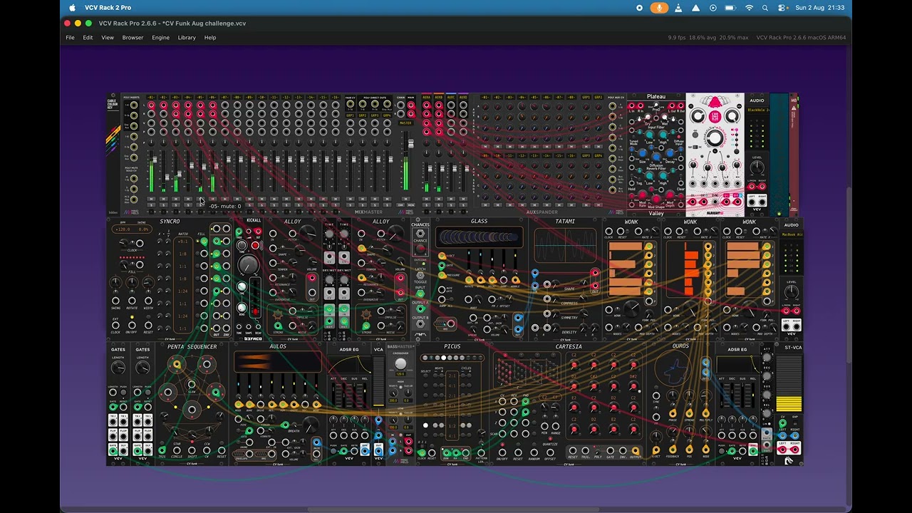This screenshot has height=513, width=912.
Task: Click the first ALLOY STRIKE jack
Action: pyautogui.click(x=278, y=326)
